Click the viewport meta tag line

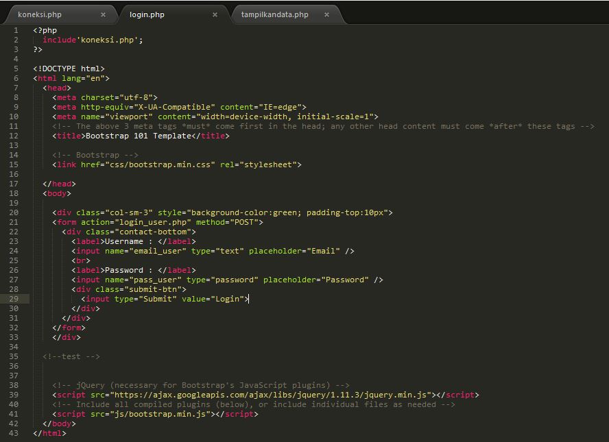tap(215, 116)
